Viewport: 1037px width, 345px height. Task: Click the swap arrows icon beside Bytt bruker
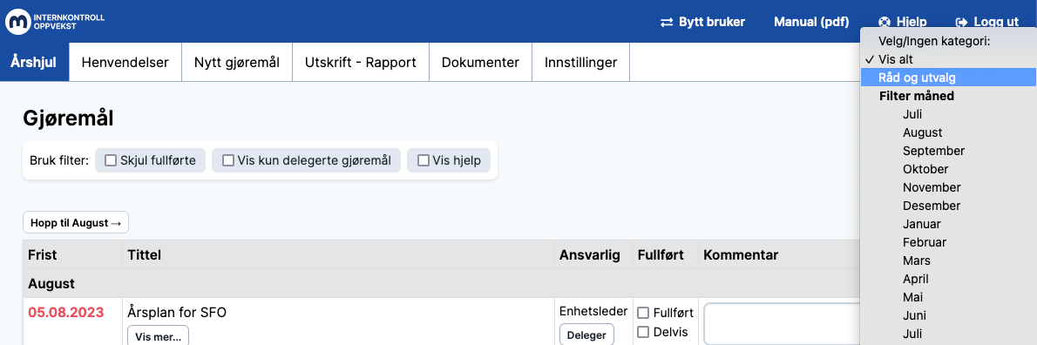click(x=667, y=22)
